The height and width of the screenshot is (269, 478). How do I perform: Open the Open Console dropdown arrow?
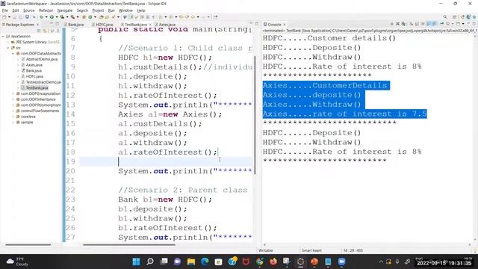coord(463,24)
